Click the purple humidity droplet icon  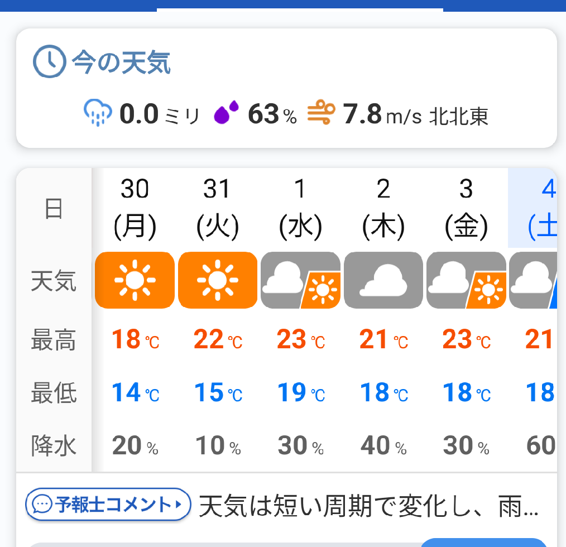[x=226, y=113]
